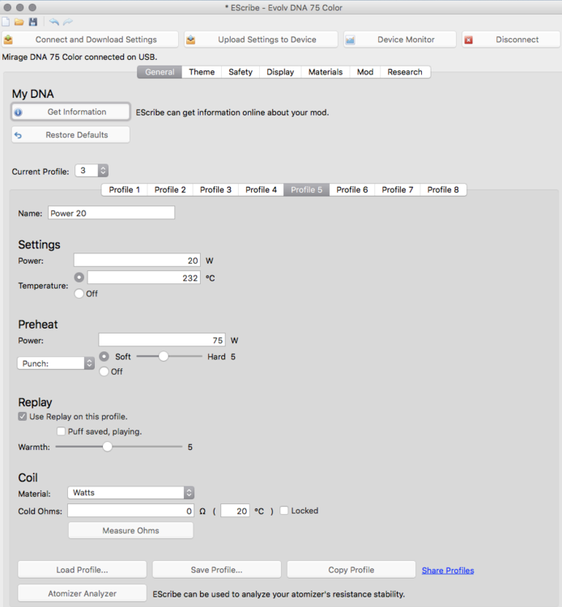Click the cold temperature °C field
Viewport: 562px width, 607px height.
(x=235, y=511)
